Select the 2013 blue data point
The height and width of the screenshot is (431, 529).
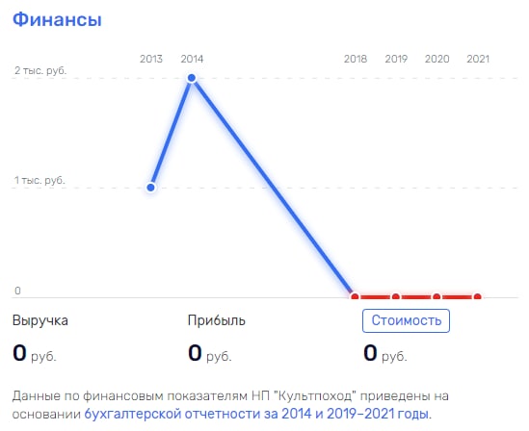[151, 188]
